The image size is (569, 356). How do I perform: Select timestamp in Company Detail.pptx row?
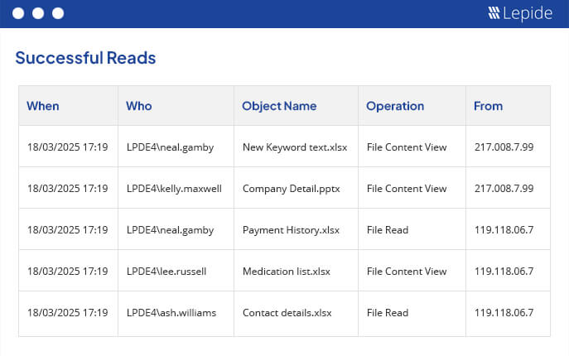point(67,188)
